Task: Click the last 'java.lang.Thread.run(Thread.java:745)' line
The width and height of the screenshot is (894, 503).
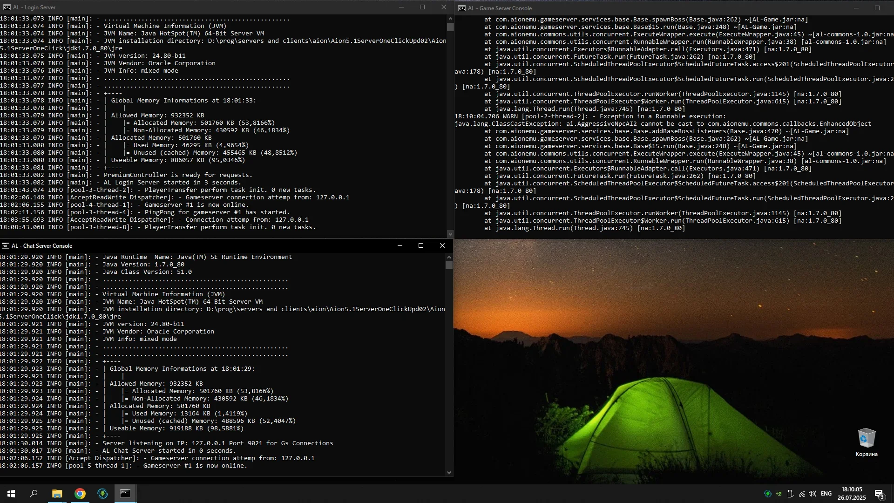Action: coord(585,228)
